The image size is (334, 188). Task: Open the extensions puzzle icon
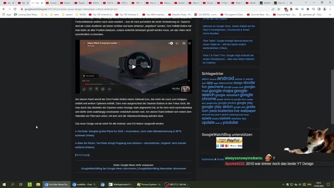pyautogui.click(x=308, y=9)
